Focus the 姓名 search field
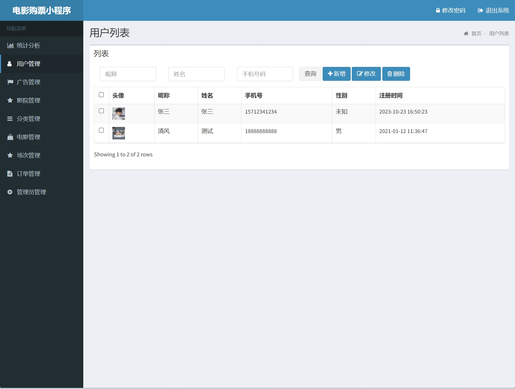Image resolution: width=515 pixels, height=389 pixels. (x=197, y=74)
